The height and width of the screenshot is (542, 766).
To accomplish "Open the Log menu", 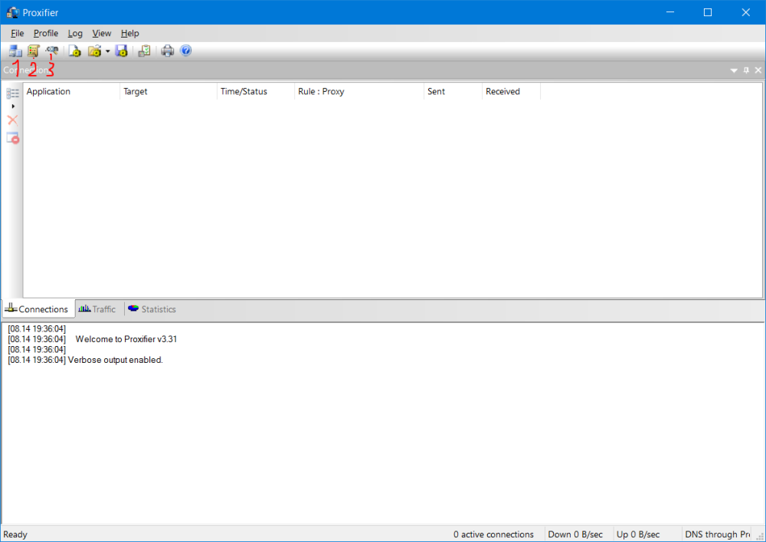I will coord(75,33).
